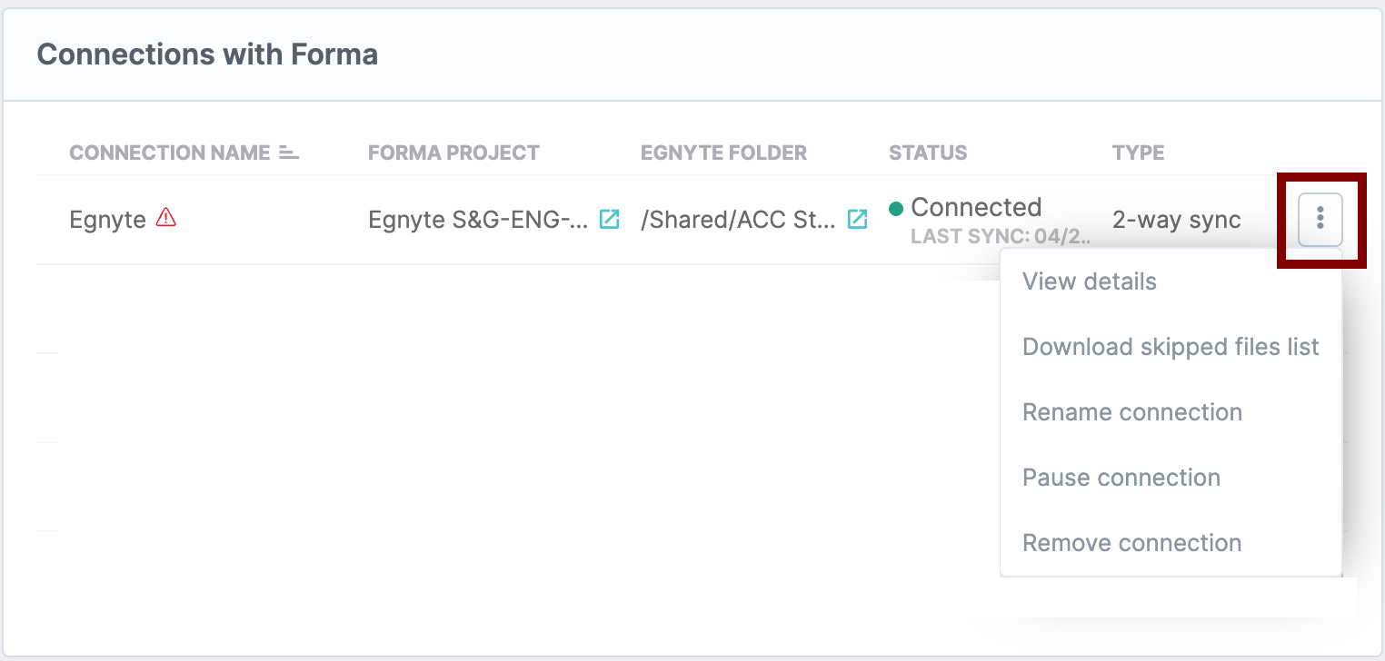Click the Connection Name column header

(170, 153)
